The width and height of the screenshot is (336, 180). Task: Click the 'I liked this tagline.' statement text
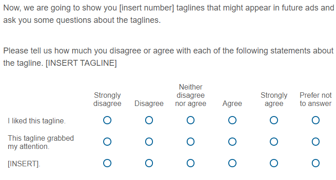pyautogui.click(x=37, y=121)
